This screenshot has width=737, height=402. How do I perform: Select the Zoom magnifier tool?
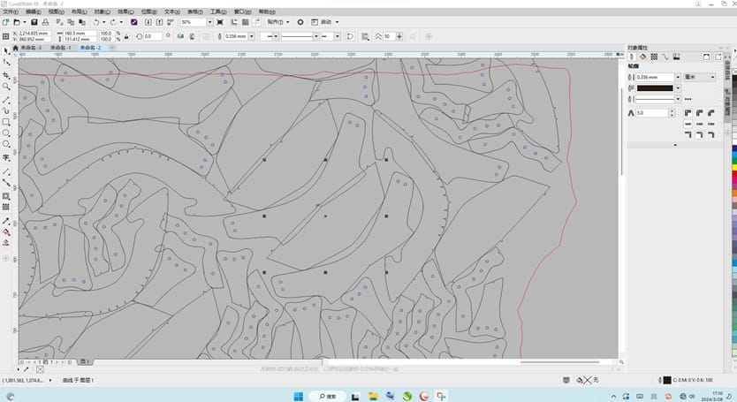click(x=6, y=87)
